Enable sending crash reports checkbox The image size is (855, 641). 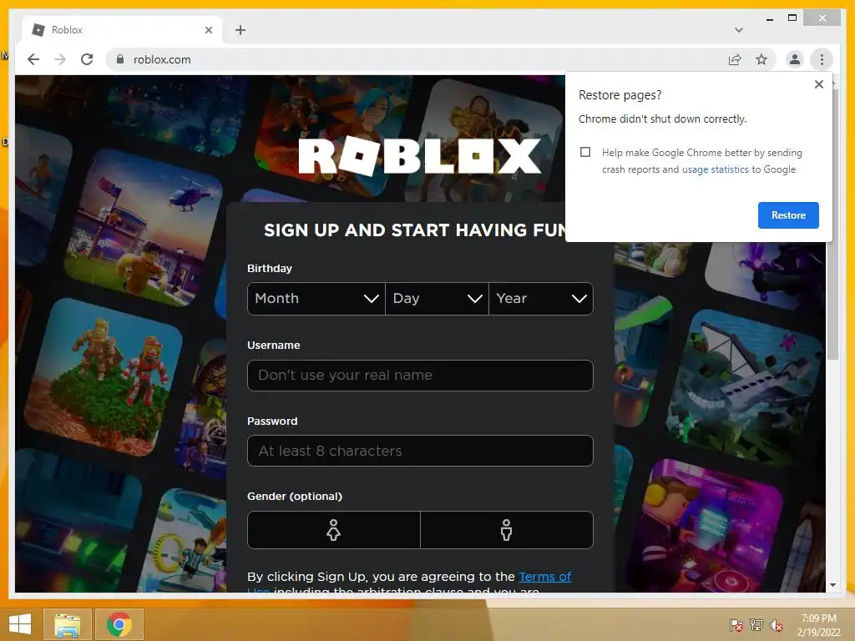585,152
